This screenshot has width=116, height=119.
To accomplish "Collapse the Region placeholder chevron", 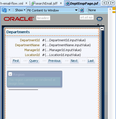I will click(x=10, y=74).
